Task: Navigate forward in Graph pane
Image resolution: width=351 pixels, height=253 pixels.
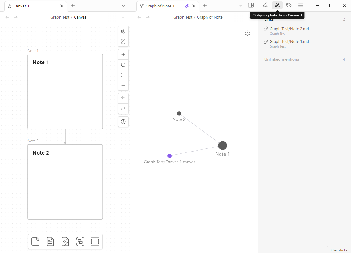Action: click(148, 17)
